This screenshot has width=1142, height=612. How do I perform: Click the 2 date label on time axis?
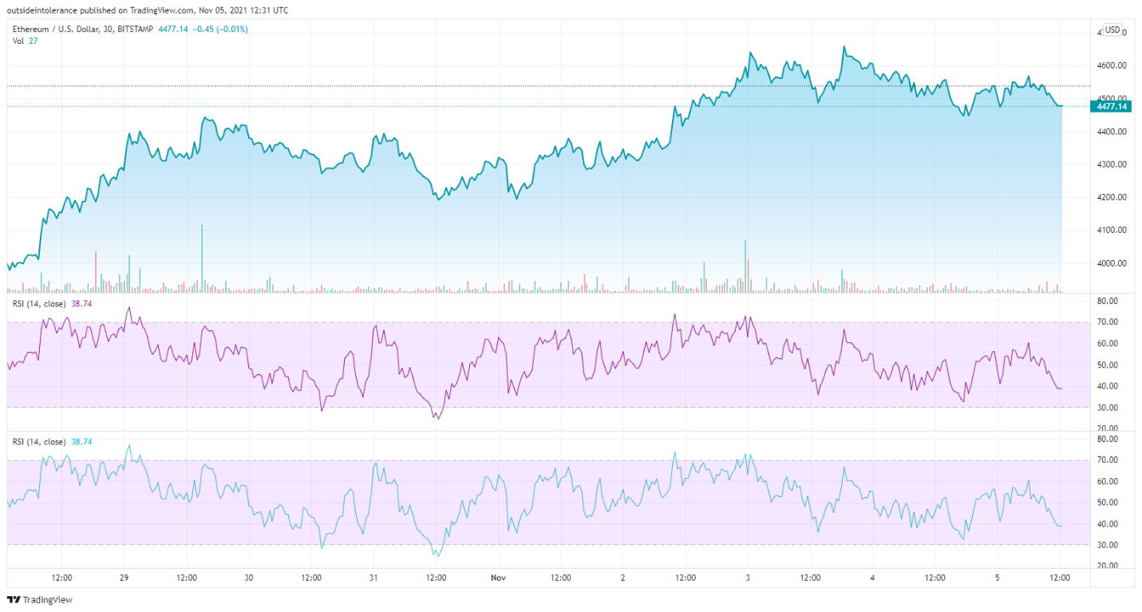[x=623, y=577]
